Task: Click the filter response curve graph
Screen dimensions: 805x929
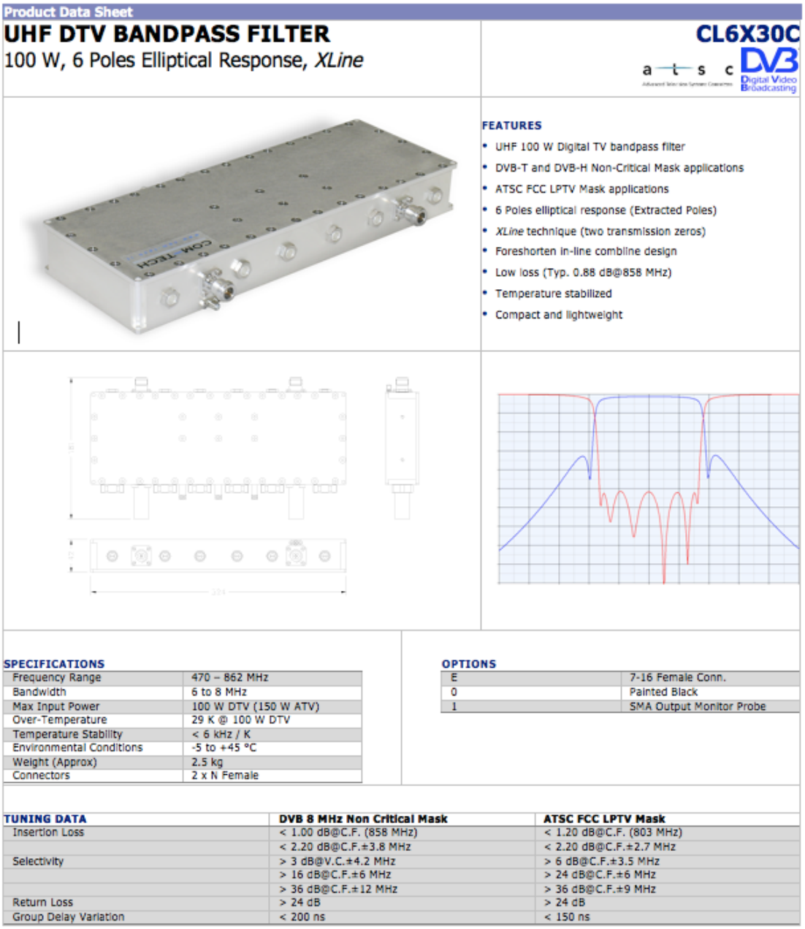Action: pos(648,489)
